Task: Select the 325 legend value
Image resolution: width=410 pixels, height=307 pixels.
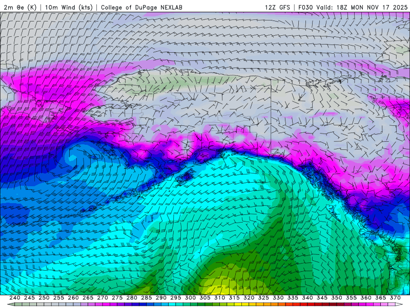Action: 263,298
